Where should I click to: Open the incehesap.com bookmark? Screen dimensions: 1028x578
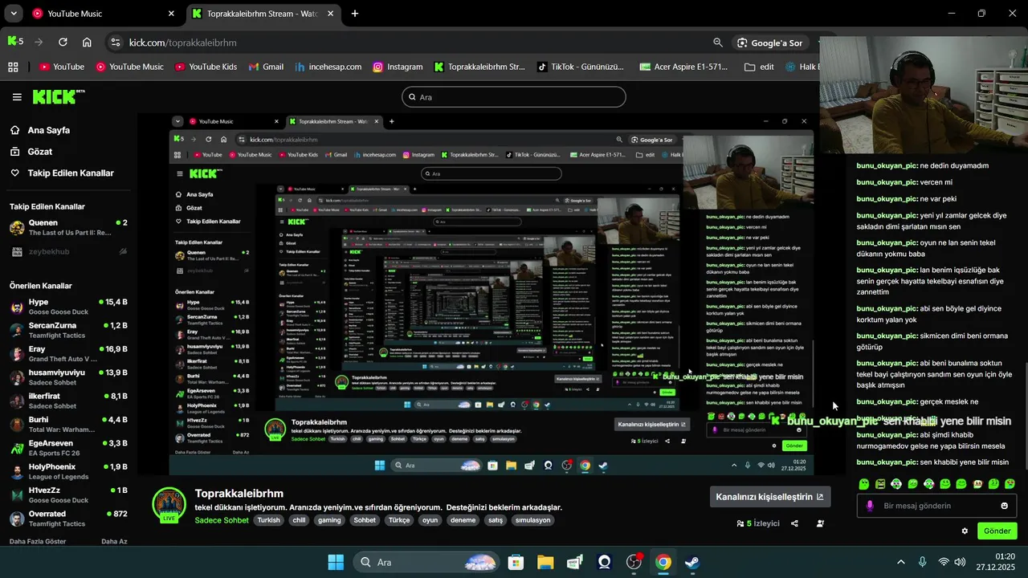(x=328, y=67)
